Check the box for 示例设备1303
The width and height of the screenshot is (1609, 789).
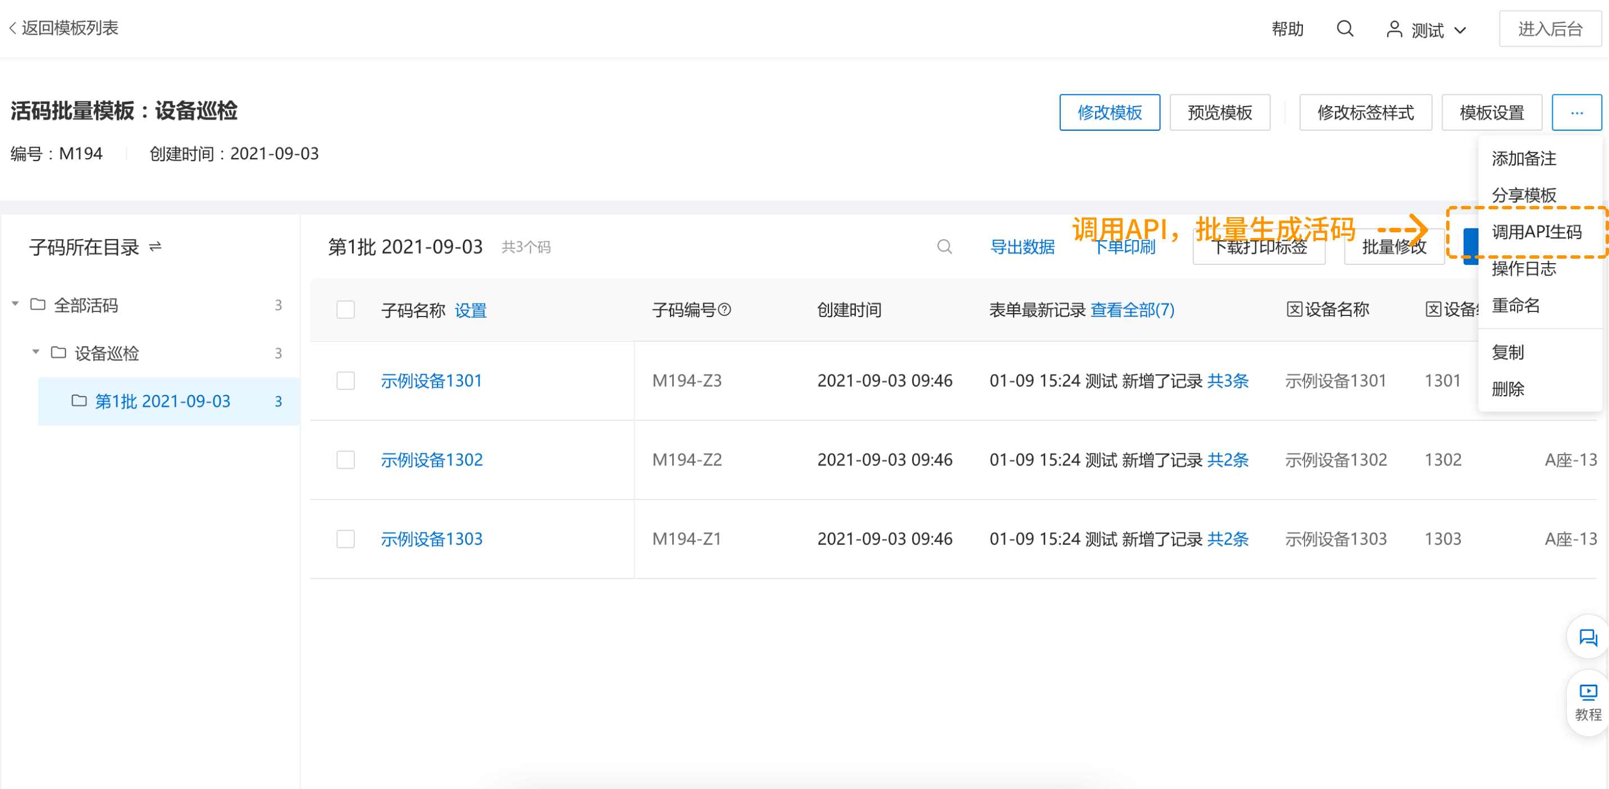click(345, 539)
